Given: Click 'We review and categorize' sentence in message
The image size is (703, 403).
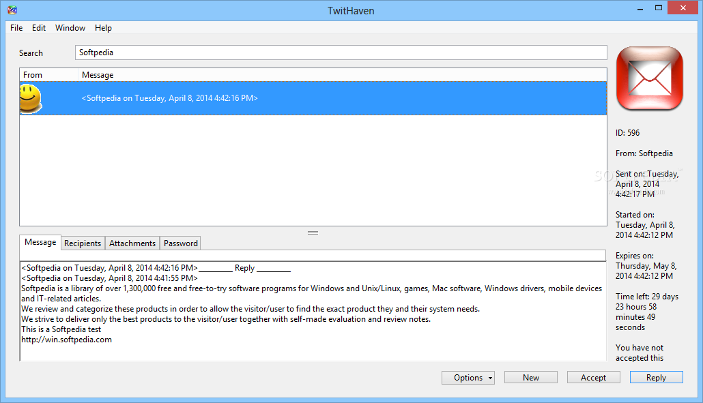Looking at the screenshot, I should [250, 308].
